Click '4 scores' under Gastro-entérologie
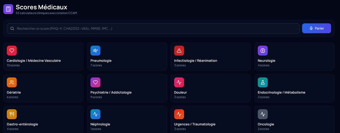 pyautogui.click(x=13, y=129)
